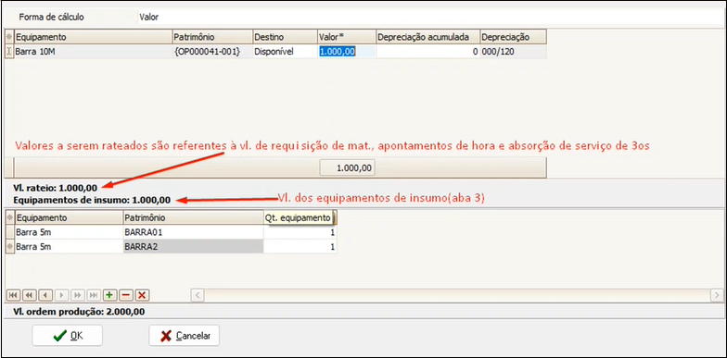The height and width of the screenshot is (358, 727).
Task: Jump back a page with double-left arrow
Action: [x=30, y=295]
